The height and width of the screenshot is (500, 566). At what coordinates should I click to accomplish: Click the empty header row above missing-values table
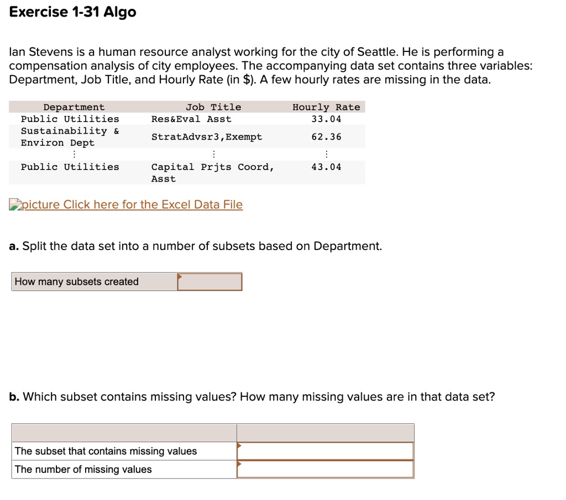click(x=212, y=433)
